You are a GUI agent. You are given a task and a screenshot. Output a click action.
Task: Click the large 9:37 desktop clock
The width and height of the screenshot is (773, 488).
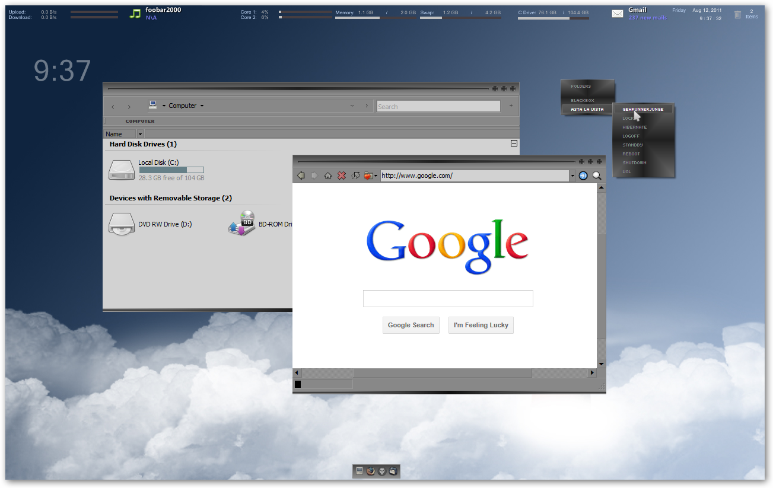62,71
